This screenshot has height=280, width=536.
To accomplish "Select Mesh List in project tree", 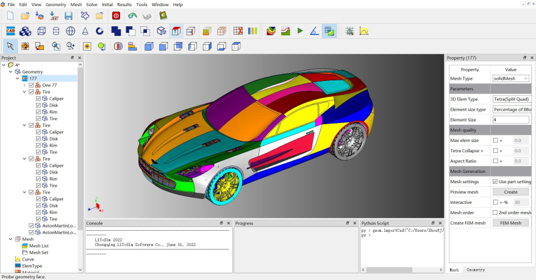I will [x=38, y=246].
